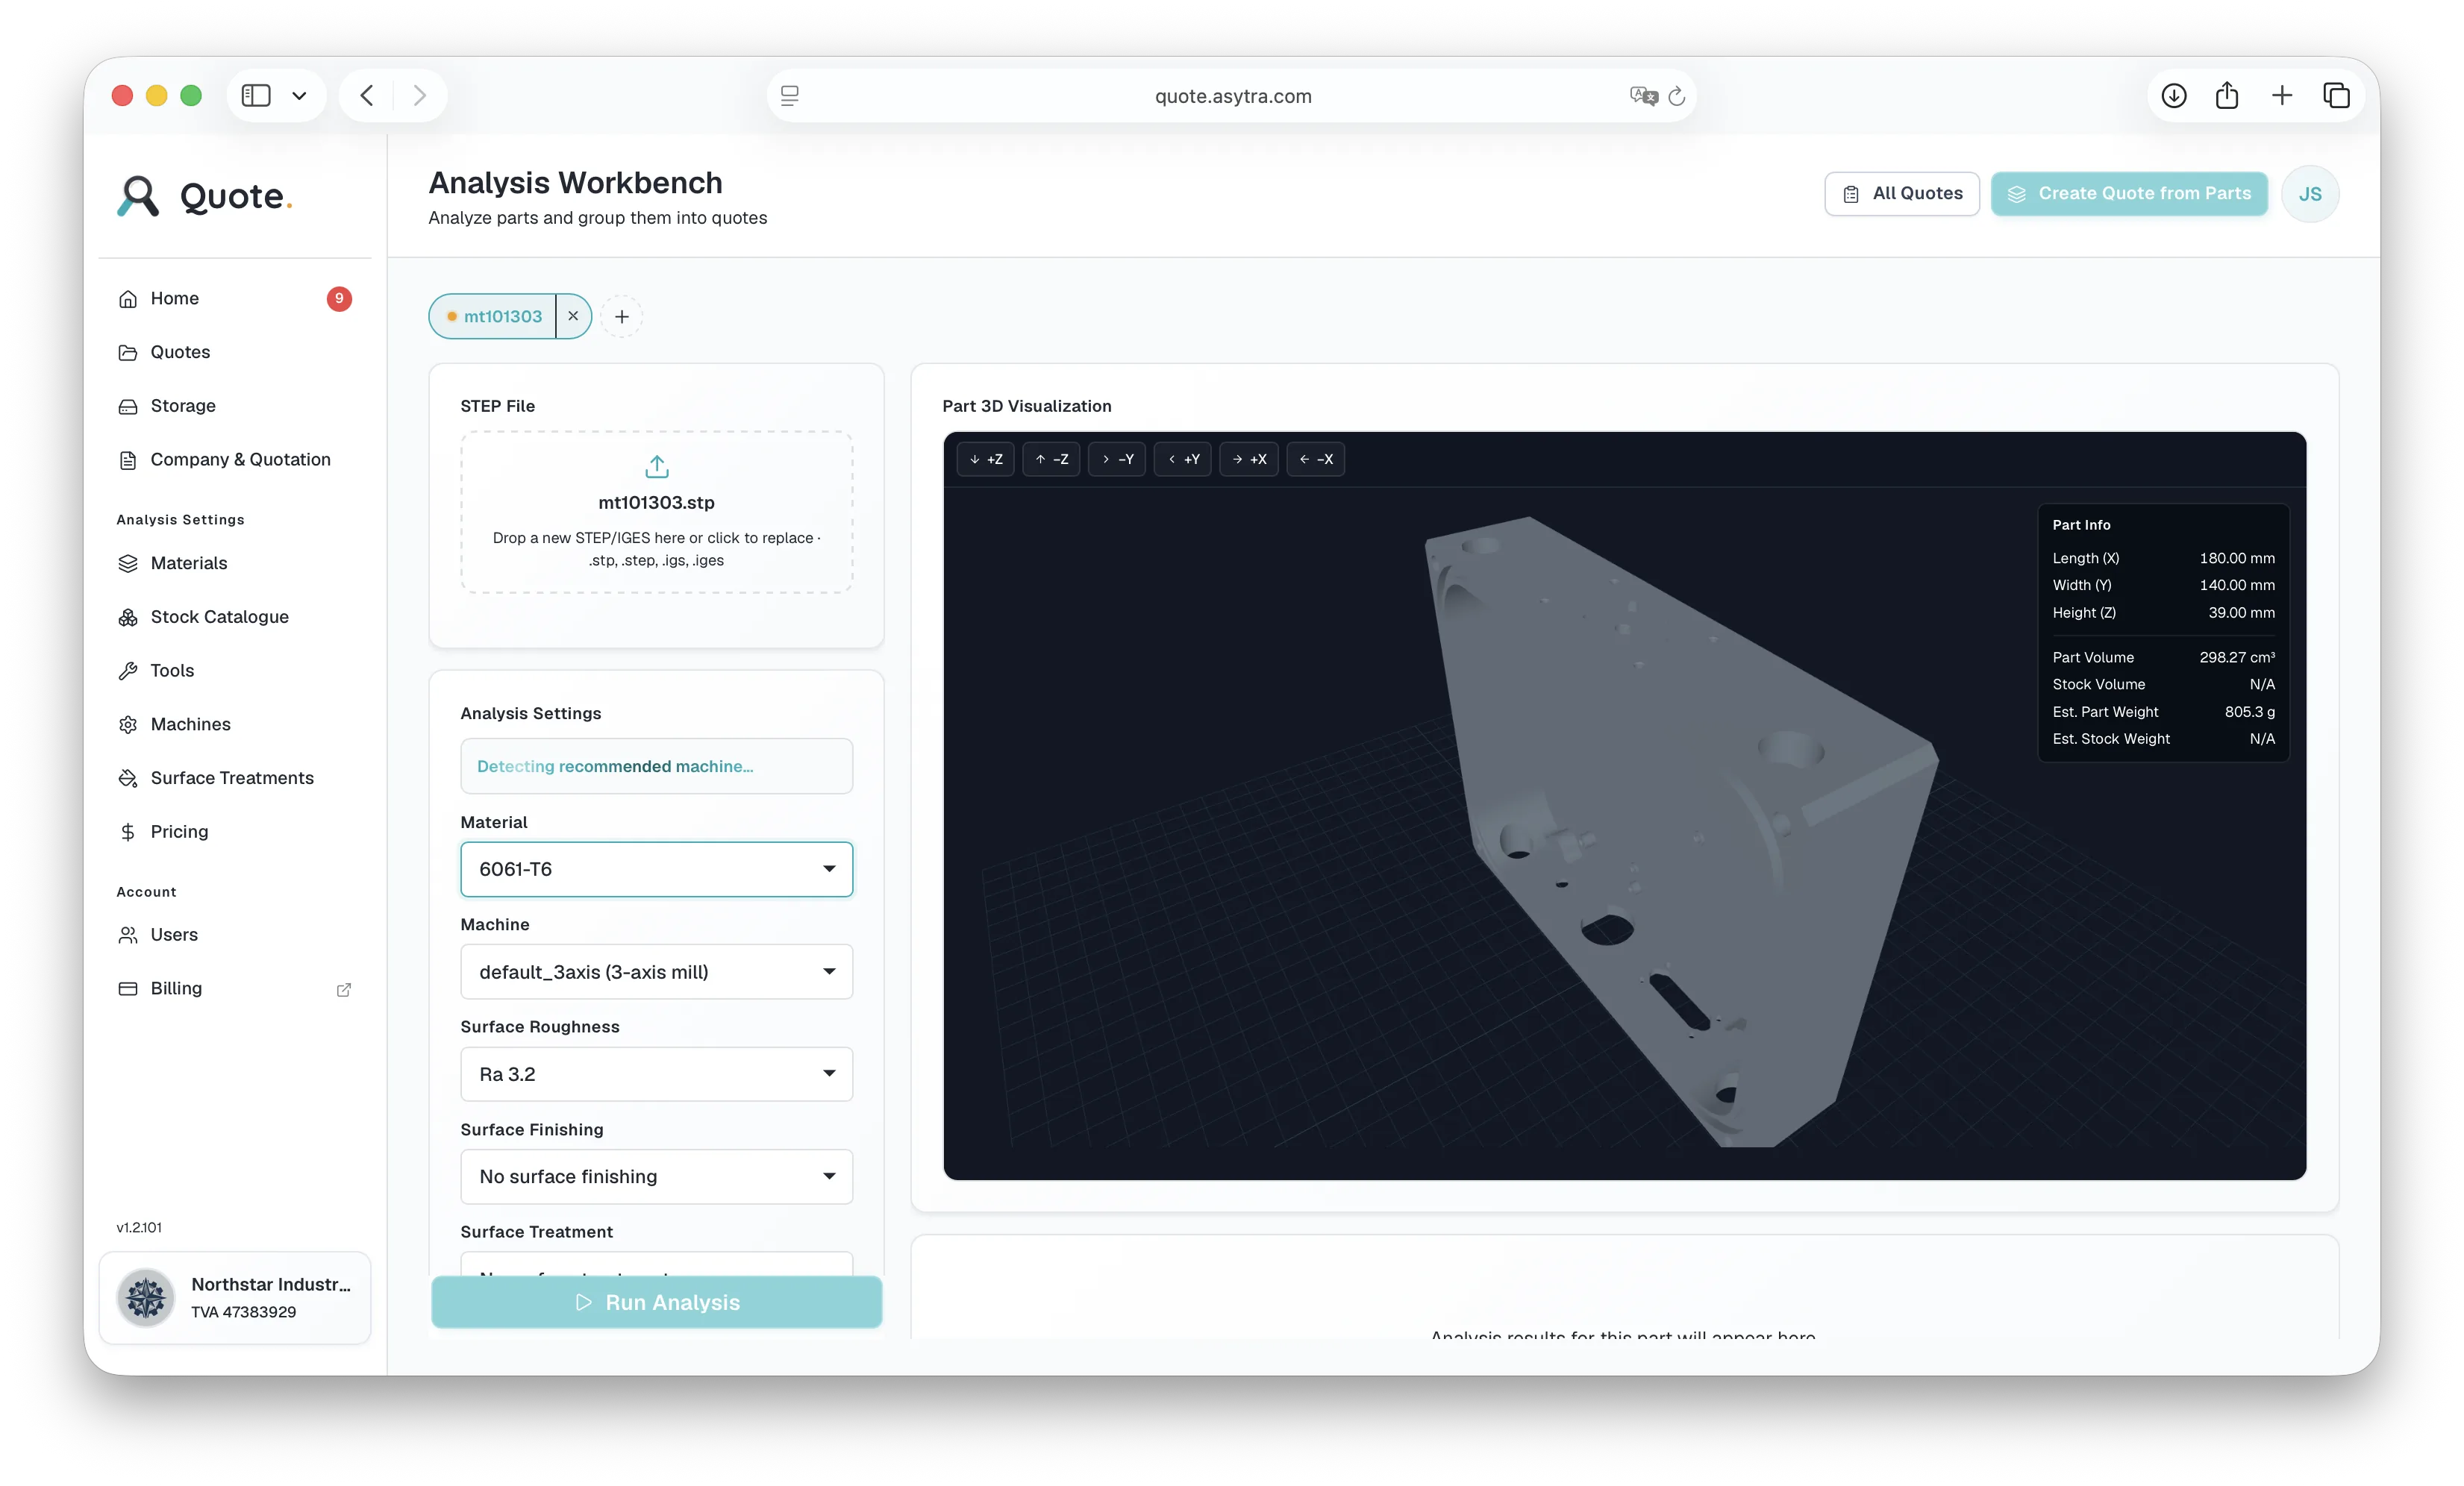Screen dimensions: 2464x1486
Task: Open browser downloads
Action: pyautogui.click(x=2174, y=95)
